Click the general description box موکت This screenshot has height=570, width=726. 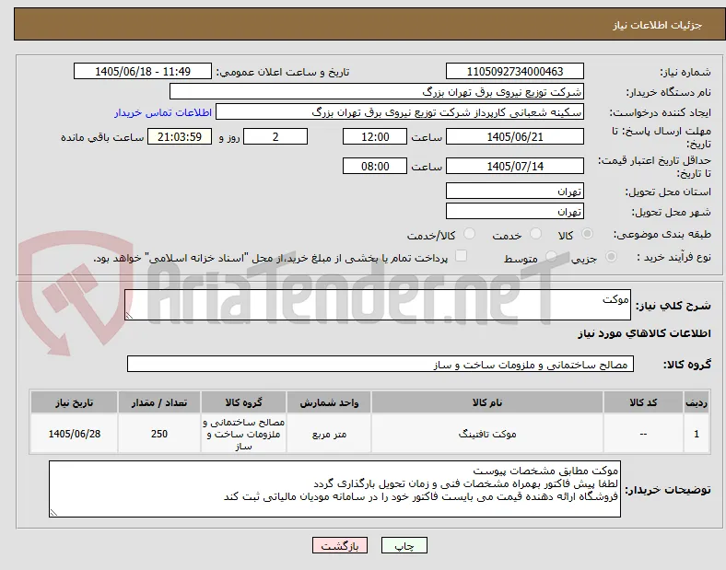click(x=378, y=305)
